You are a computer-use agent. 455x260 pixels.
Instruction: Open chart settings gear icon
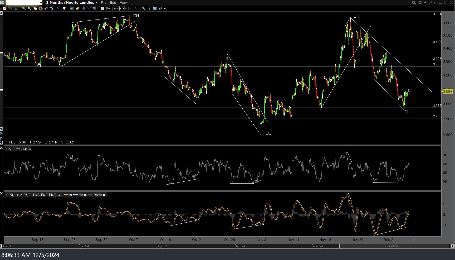pyautogui.click(x=420, y=3)
